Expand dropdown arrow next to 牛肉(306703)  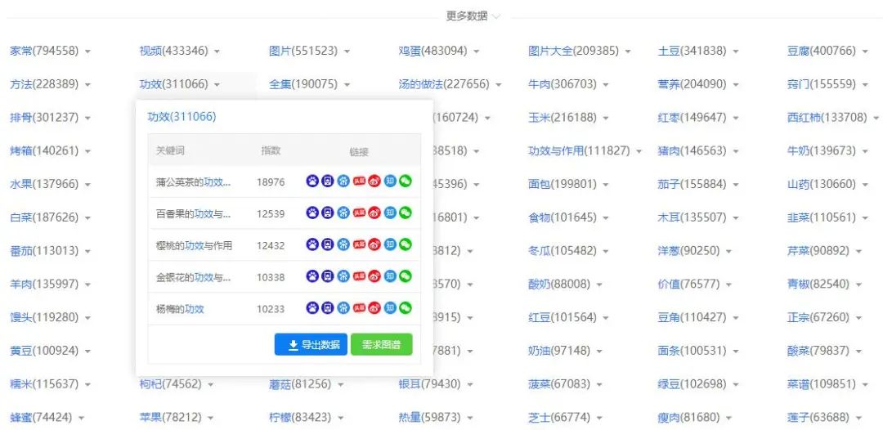(605, 84)
